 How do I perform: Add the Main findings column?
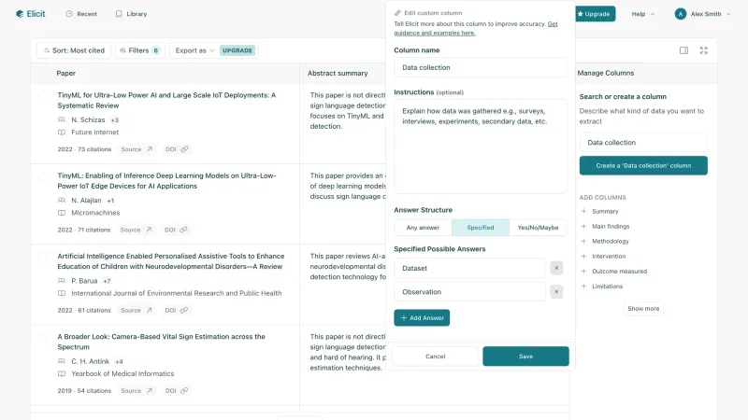click(x=605, y=226)
